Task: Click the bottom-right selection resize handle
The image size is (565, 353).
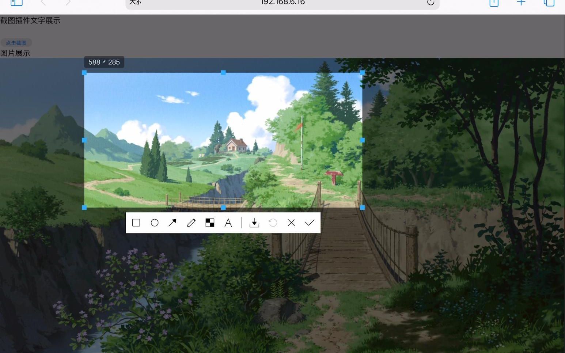Action: (x=362, y=208)
